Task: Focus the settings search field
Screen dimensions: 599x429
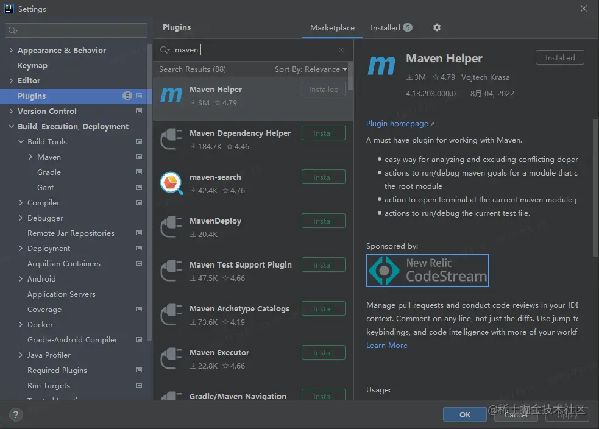Action: 76,30
